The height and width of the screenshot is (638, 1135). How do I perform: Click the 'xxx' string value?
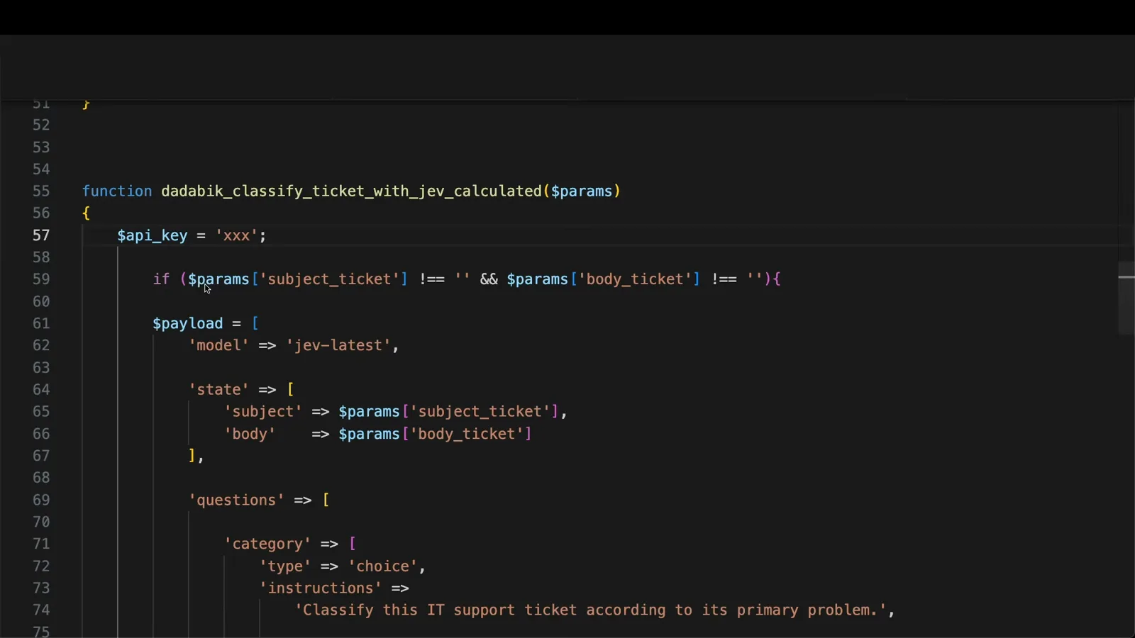pos(236,235)
